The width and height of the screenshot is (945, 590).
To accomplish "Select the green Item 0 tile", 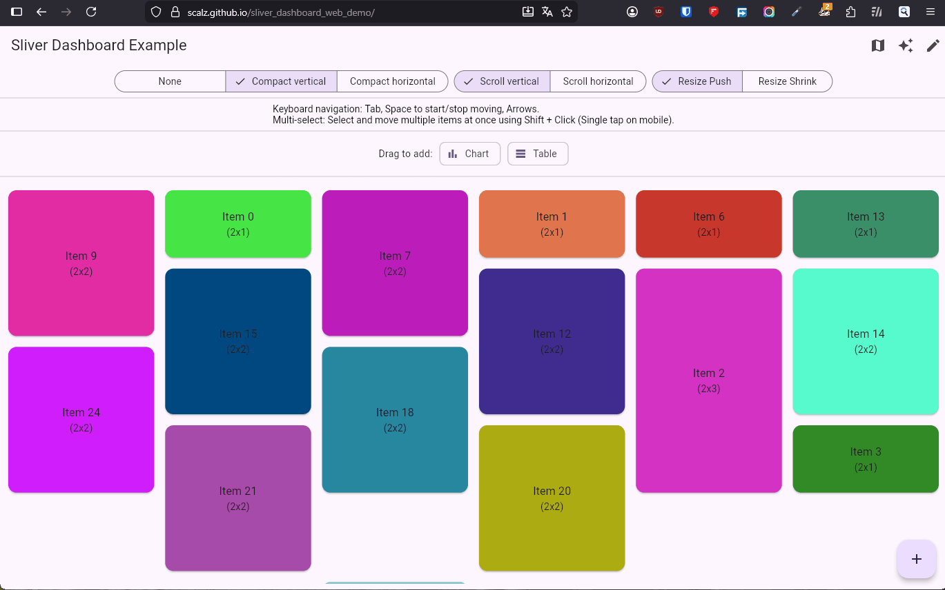I will tap(238, 224).
